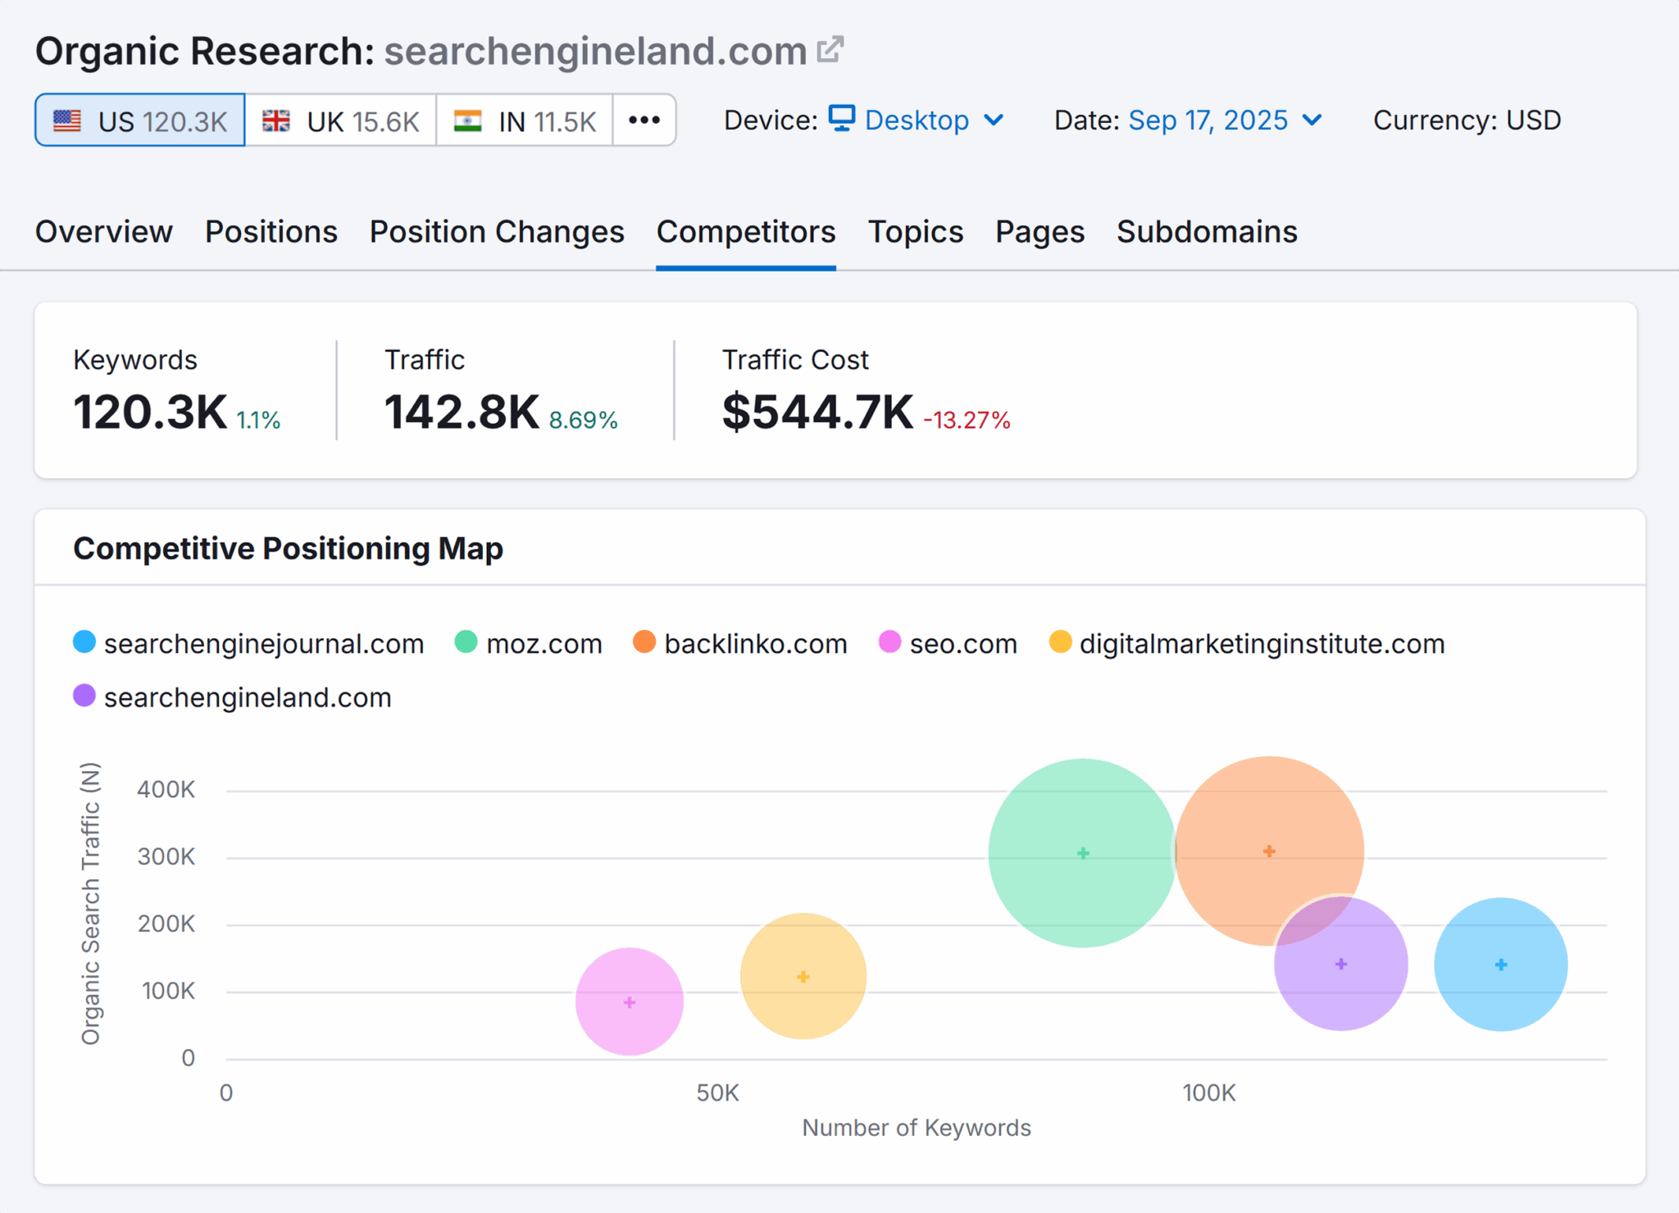Image resolution: width=1679 pixels, height=1213 pixels.
Task: Click the backlinko.com legend label
Action: (756, 644)
